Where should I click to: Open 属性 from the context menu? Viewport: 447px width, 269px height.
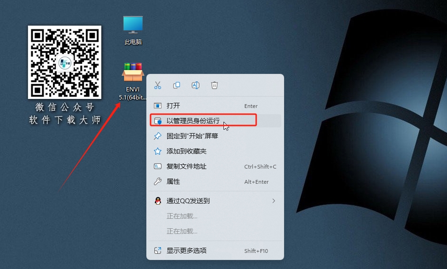pyautogui.click(x=215, y=181)
